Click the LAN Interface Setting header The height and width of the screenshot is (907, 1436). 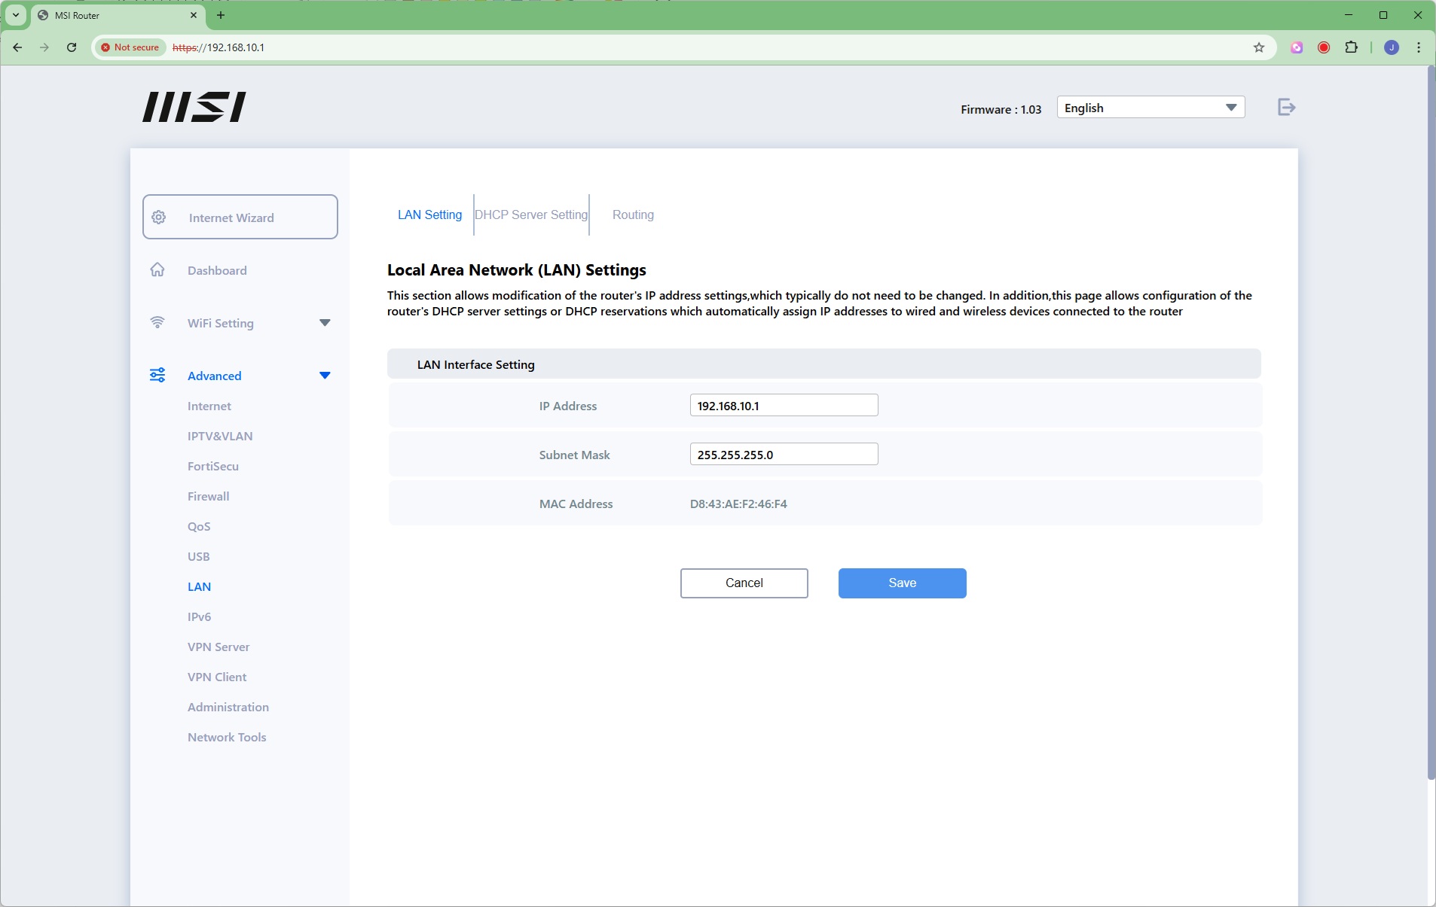pyautogui.click(x=823, y=364)
